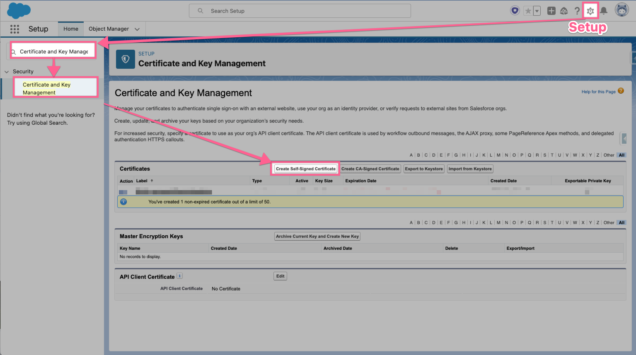Click the help question mark icon
Image resolution: width=636 pixels, height=355 pixels.
click(x=577, y=10)
